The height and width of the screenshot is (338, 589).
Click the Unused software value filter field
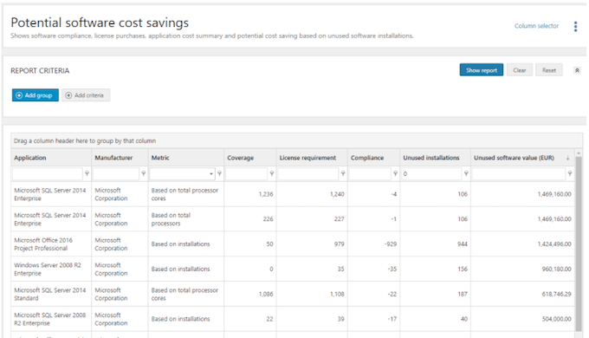(x=519, y=173)
